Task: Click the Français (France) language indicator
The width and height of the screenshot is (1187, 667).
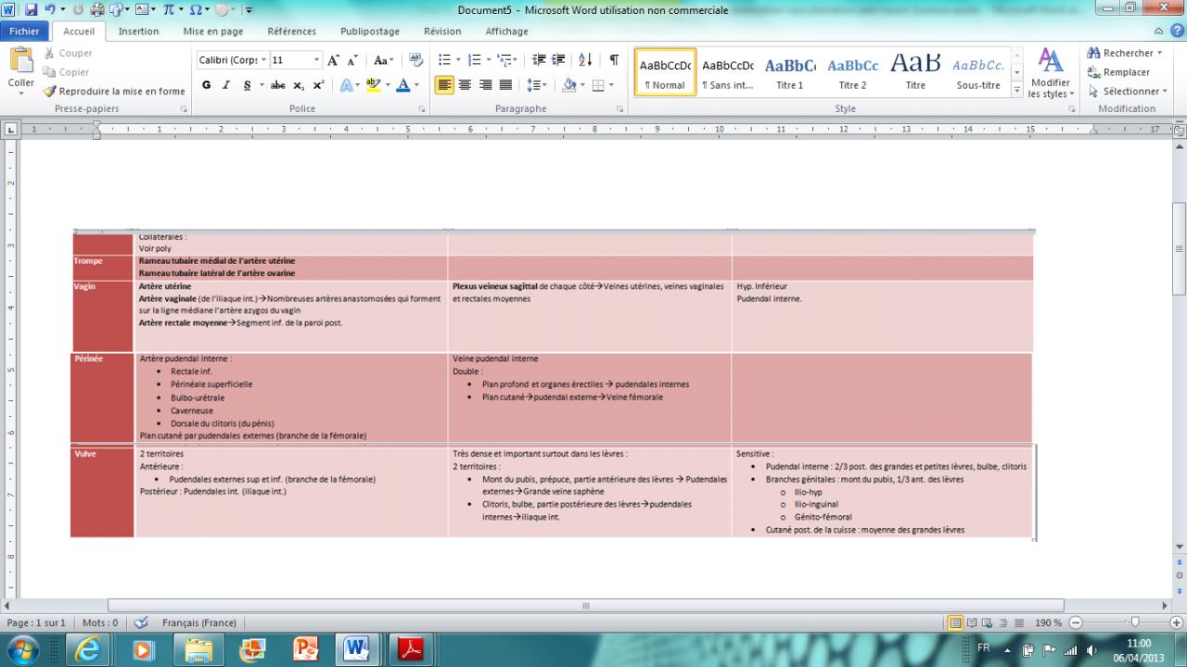Action: click(199, 623)
